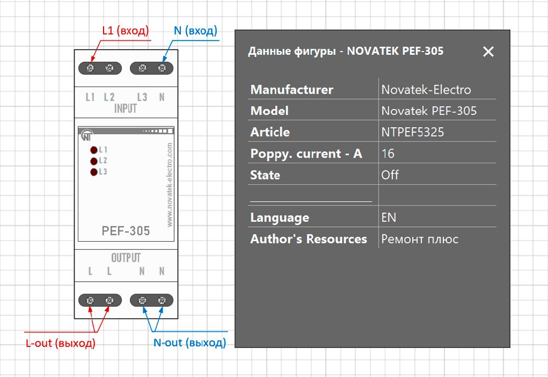
Task: Select the N-out (выход) blue callout label
Action: click(x=190, y=343)
